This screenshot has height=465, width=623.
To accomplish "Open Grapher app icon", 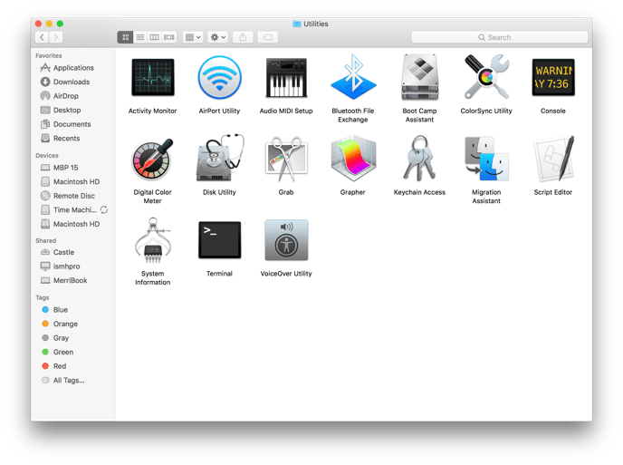I will pos(353,159).
